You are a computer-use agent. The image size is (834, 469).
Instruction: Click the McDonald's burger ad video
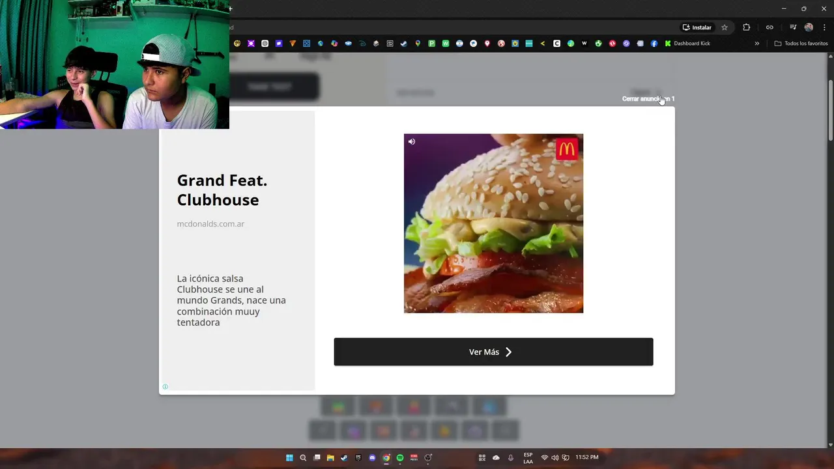point(493,223)
